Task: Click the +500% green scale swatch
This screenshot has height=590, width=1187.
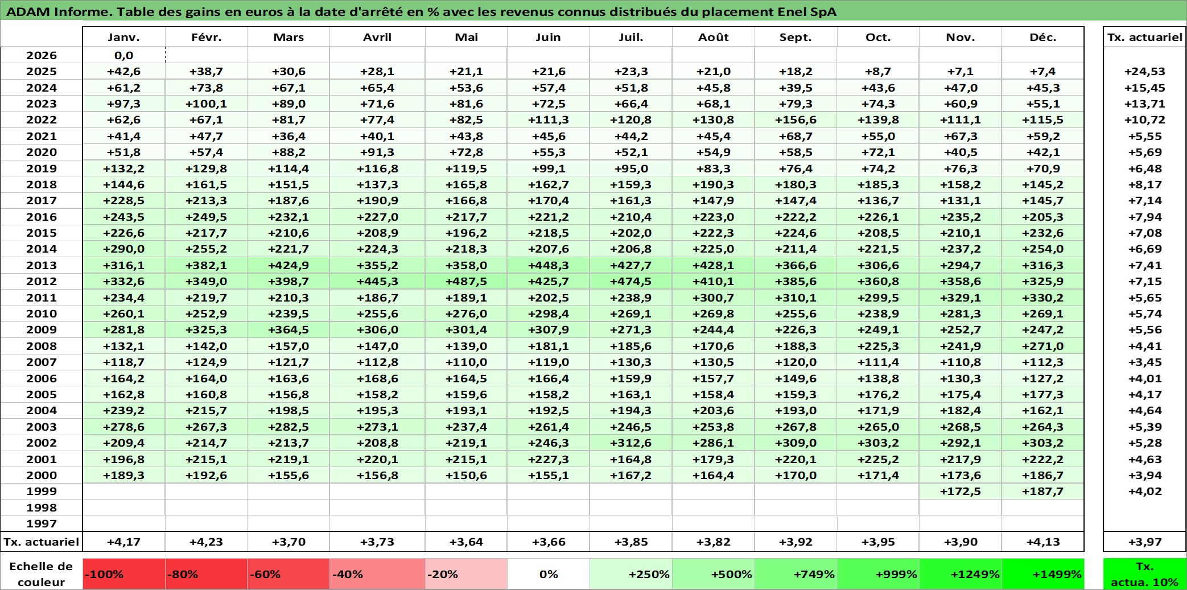Action: [714, 574]
